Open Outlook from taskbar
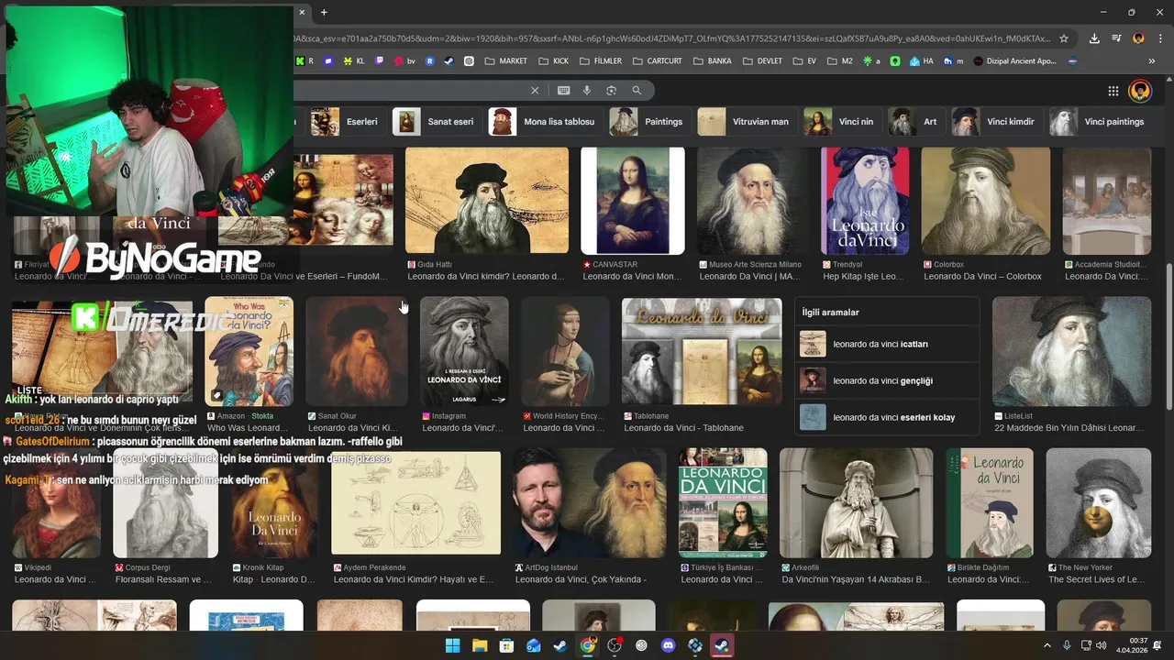The height and width of the screenshot is (660, 1174). (x=534, y=645)
